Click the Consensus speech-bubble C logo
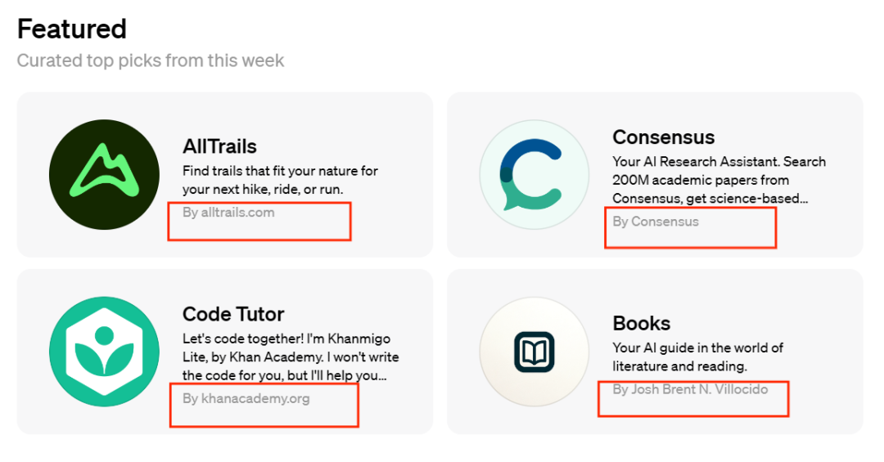This screenshot has height=462, width=884. (534, 174)
